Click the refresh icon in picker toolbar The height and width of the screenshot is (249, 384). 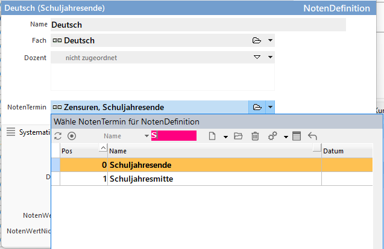point(58,136)
